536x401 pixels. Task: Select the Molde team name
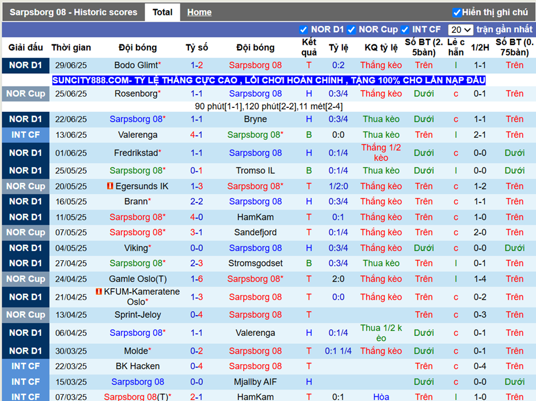coord(136,351)
